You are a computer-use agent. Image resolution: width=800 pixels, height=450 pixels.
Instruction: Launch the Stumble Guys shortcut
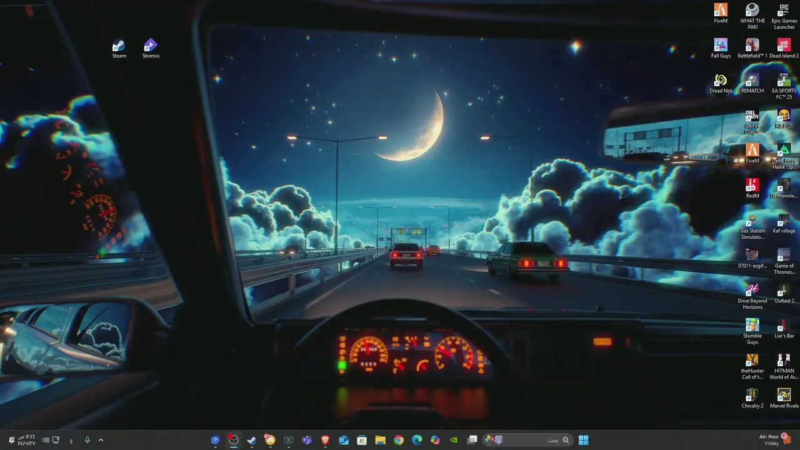(752, 331)
